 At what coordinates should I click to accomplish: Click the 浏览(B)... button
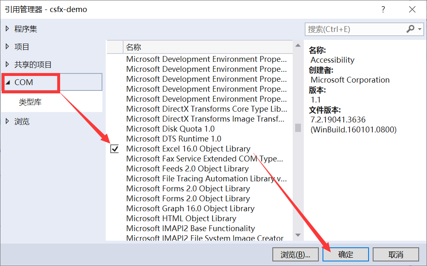296,254
